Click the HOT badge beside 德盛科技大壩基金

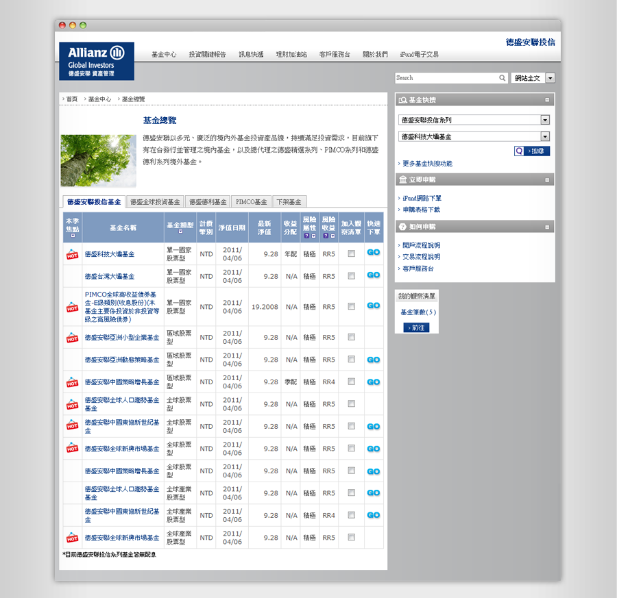[72, 254]
